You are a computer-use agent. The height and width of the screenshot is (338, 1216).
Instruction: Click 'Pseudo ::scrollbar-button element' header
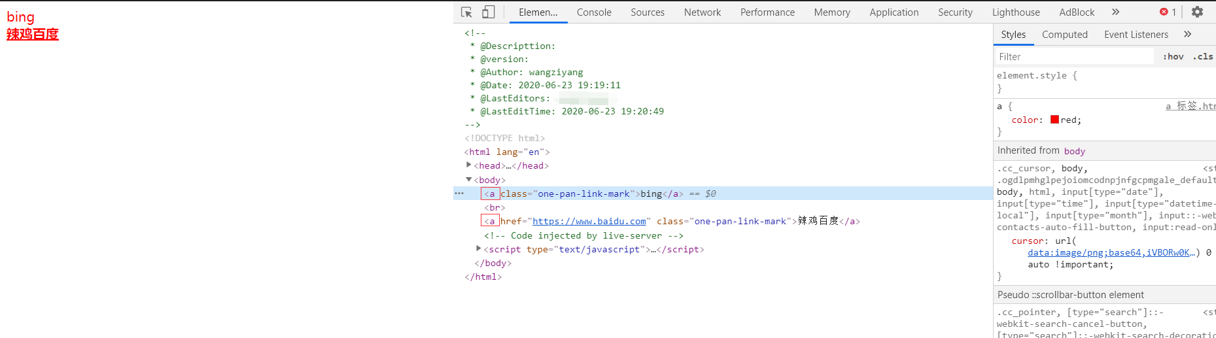(1104, 295)
